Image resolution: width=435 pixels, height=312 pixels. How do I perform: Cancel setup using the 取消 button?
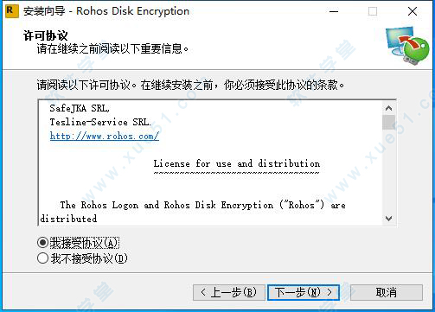[x=387, y=292]
